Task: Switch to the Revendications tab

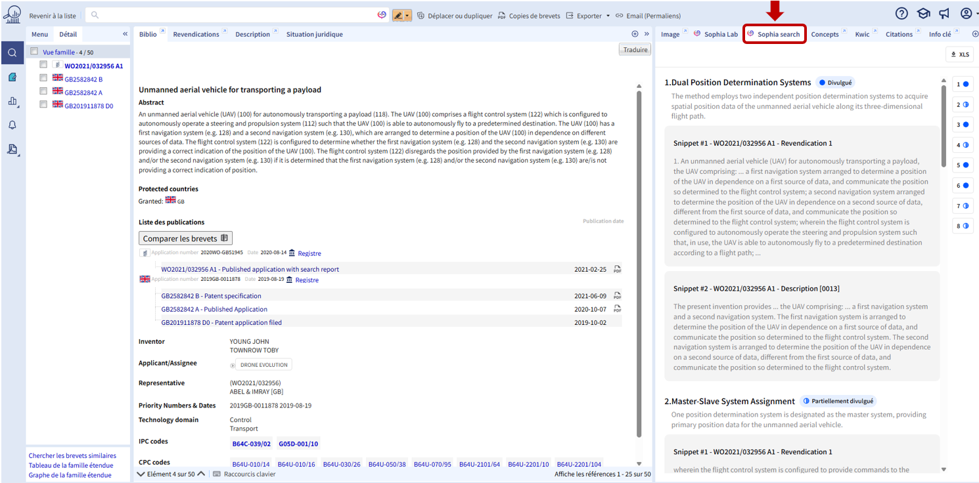Action: (x=196, y=35)
